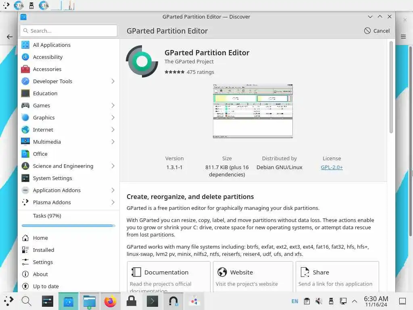The width and height of the screenshot is (413, 310).
Task: Expand the Internet subcategories arrow
Action: point(113,130)
